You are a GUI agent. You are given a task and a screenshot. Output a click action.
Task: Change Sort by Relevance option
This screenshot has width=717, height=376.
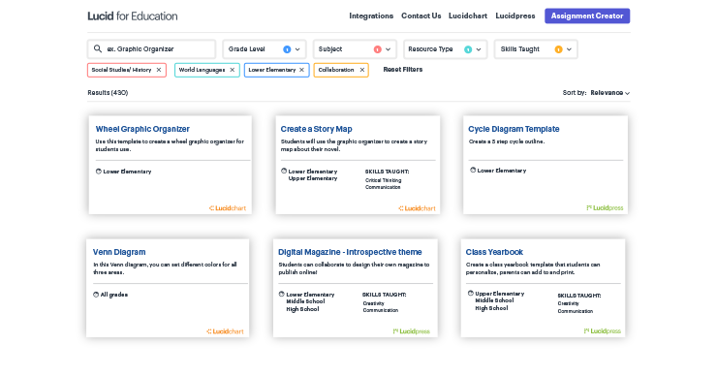click(x=610, y=93)
